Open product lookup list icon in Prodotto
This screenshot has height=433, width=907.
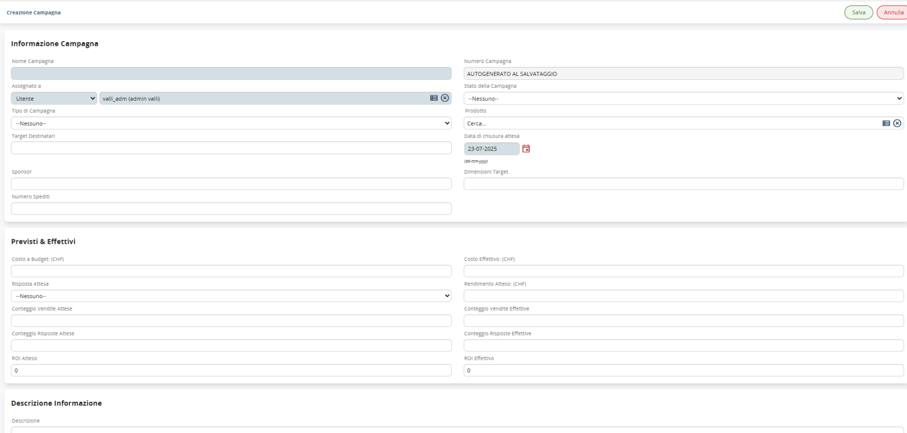[886, 123]
